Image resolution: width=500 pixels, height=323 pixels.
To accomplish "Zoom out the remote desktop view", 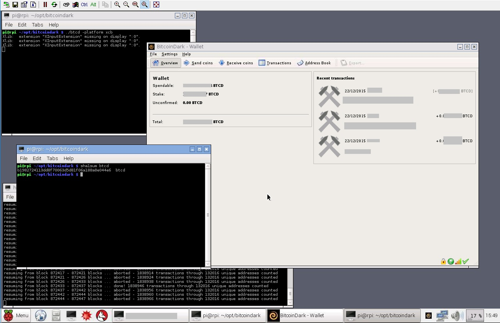I will (x=126, y=5).
